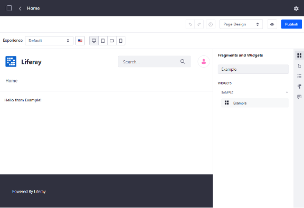
Task: Redo the last undone change
Action: pyautogui.click(x=199, y=24)
